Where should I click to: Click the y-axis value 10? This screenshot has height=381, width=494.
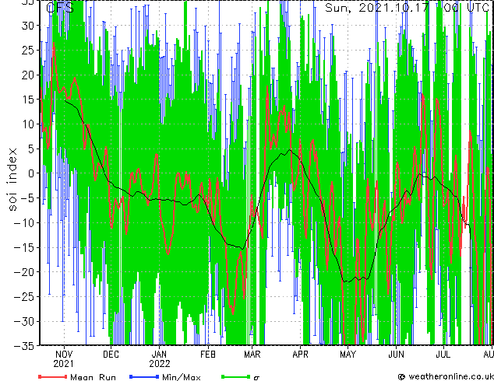coord(27,124)
